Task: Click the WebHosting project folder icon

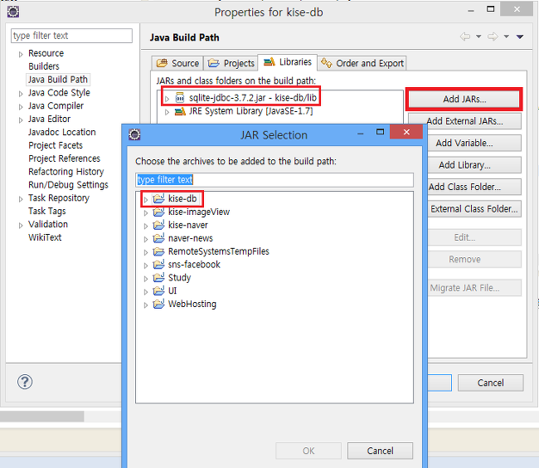Action: pyautogui.click(x=158, y=304)
